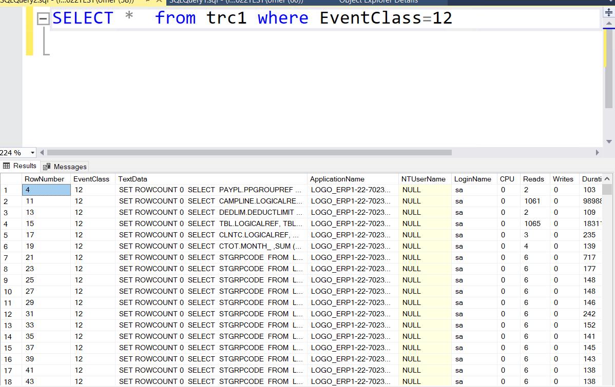Viewport: 615px width, 387px height.
Task: Click the Messages tab icon
Action: pyautogui.click(x=47, y=167)
